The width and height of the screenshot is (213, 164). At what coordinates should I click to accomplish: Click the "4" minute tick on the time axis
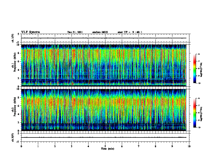[x=88, y=146]
